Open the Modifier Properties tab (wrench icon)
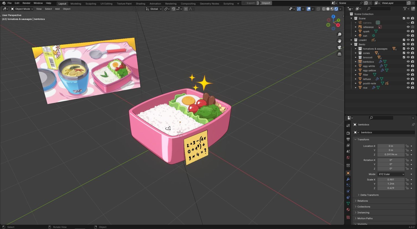The height and width of the screenshot is (229, 417). (x=348, y=179)
